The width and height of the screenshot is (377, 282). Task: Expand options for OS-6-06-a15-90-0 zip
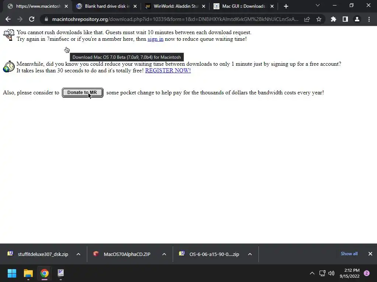point(250,254)
